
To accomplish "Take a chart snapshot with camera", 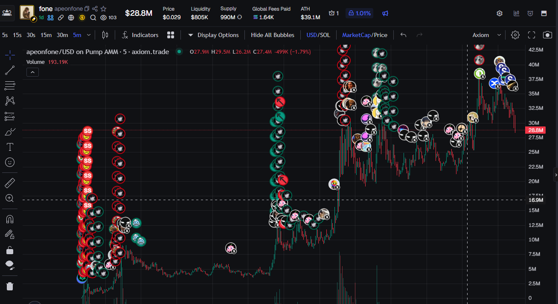I will tap(547, 35).
